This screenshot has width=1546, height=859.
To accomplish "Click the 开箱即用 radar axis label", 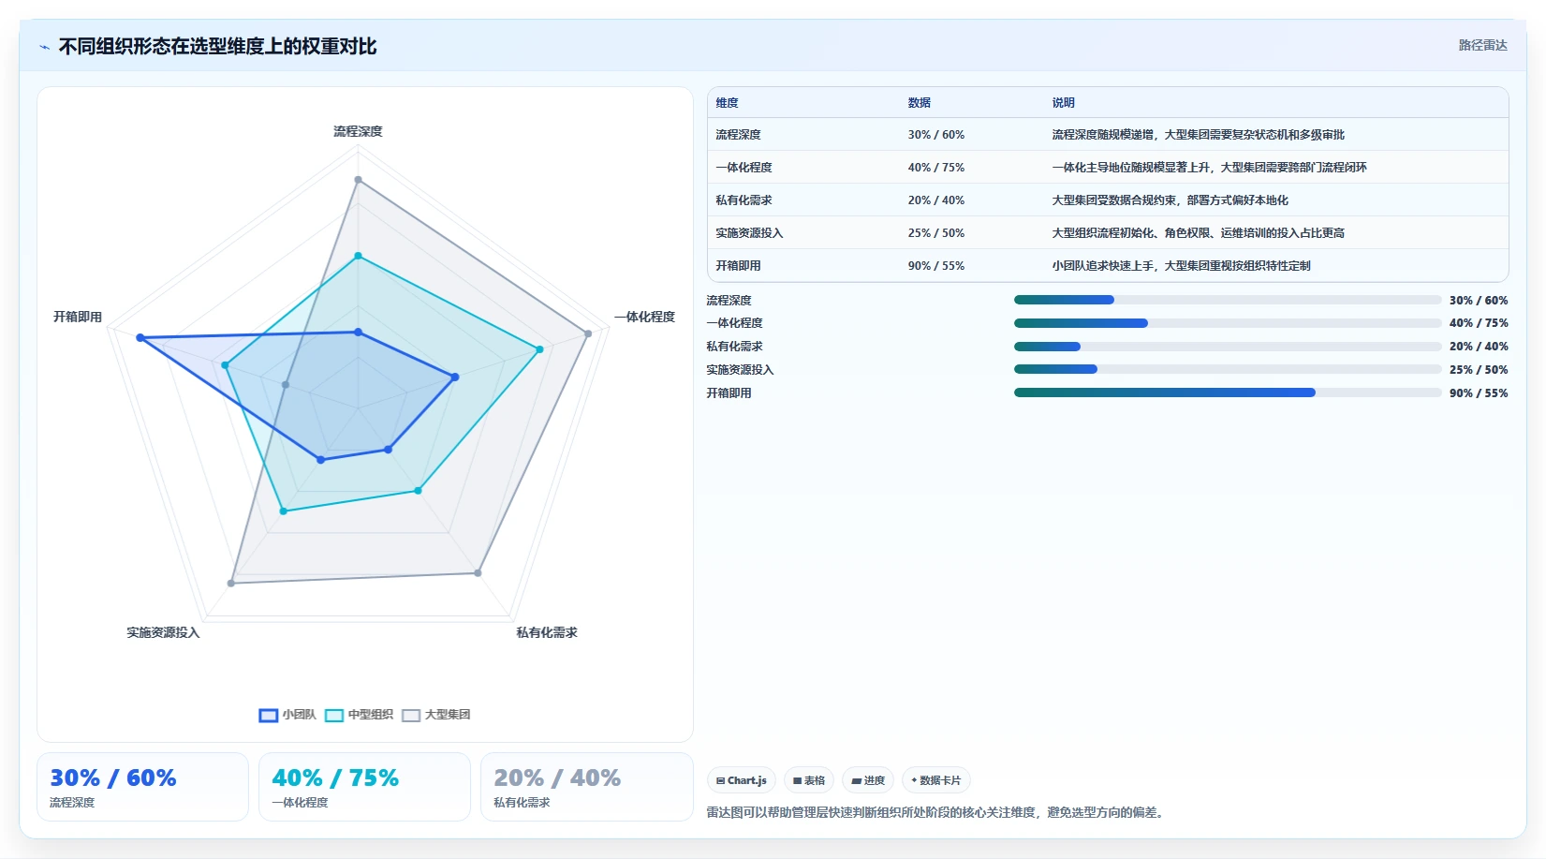I will (x=78, y=317).
